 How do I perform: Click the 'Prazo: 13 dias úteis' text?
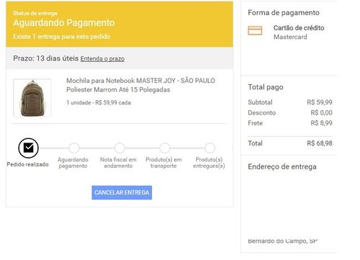click(46, 58)
